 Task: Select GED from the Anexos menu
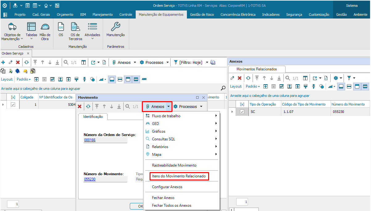(x=182, y=124)
